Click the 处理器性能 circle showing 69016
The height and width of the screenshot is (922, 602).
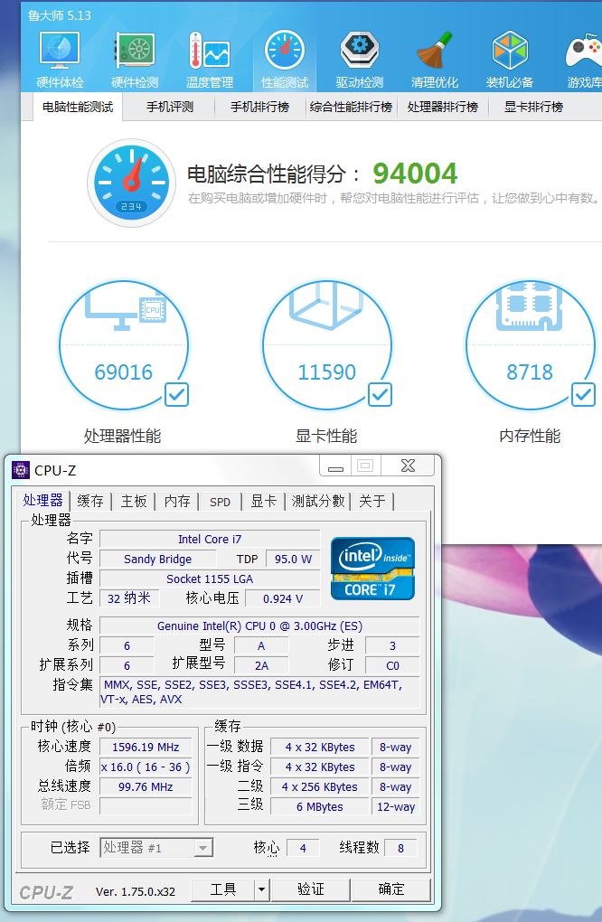124,345
